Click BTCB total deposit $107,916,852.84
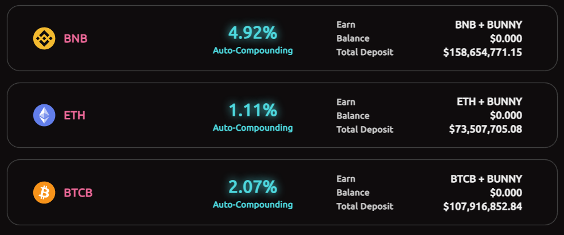This screenshot has width=564, height=235. click(483, 206)
